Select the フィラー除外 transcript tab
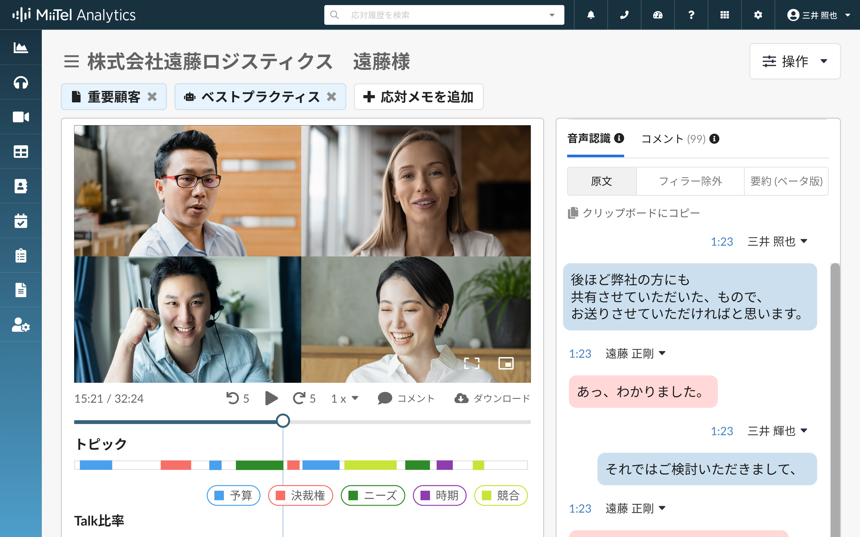 pyautogui.click(x=690, y=181)
